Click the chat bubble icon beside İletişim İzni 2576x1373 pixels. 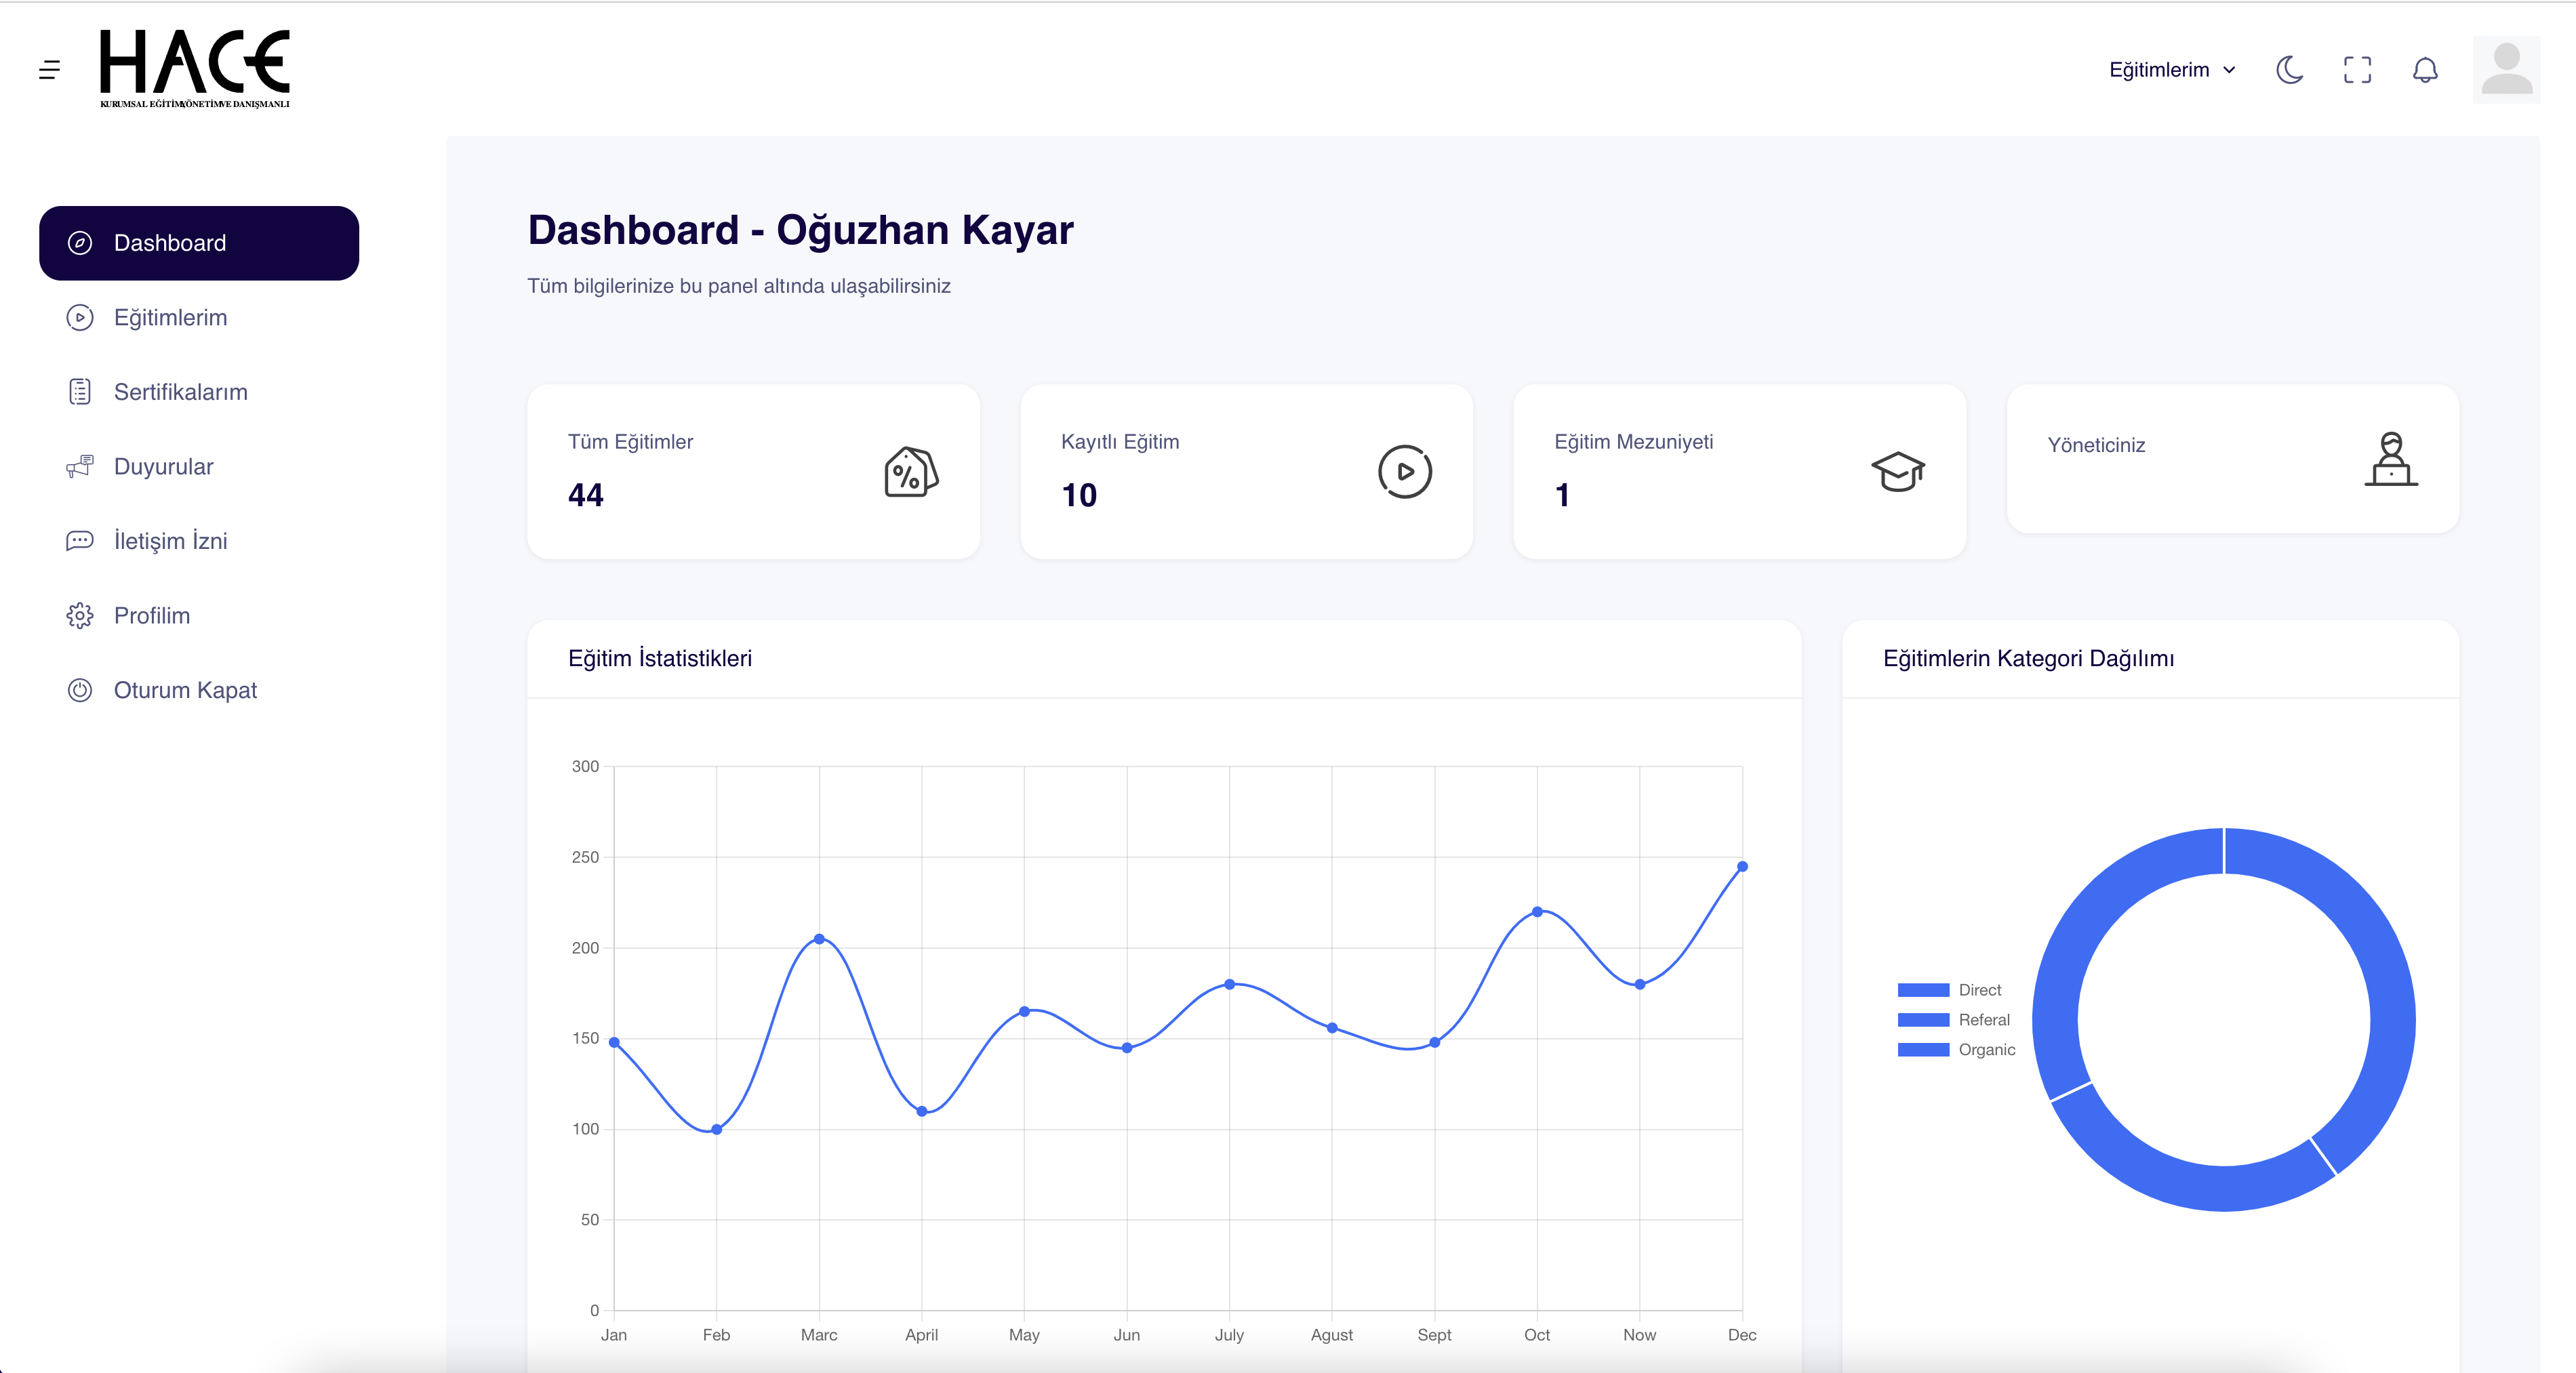point(80,541)
